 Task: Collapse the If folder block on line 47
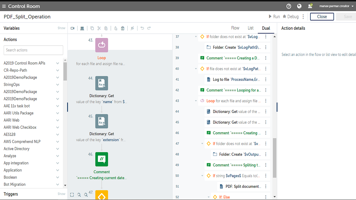click(x=202, y=144)
